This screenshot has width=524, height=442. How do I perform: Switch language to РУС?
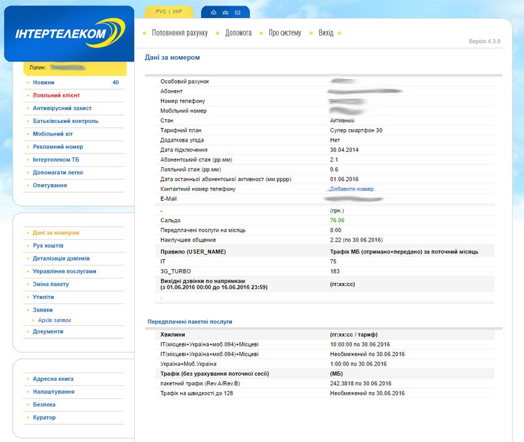(161, 12)
